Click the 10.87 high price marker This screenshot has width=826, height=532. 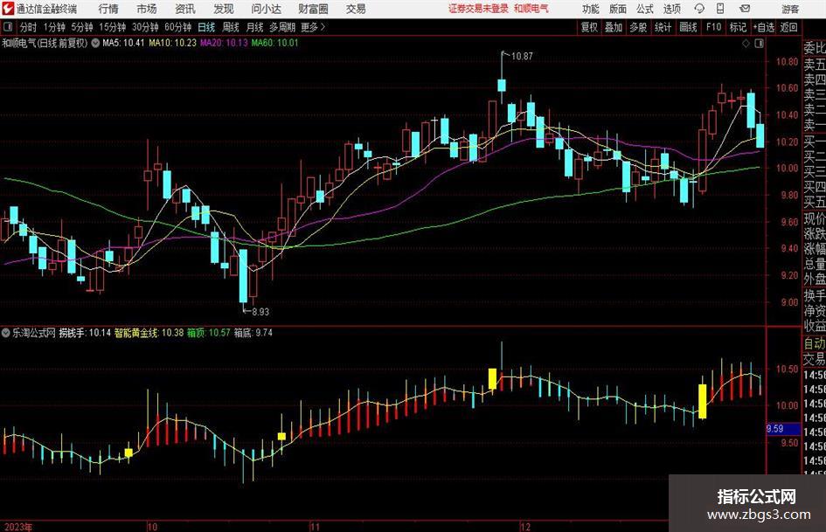[522, 56]
